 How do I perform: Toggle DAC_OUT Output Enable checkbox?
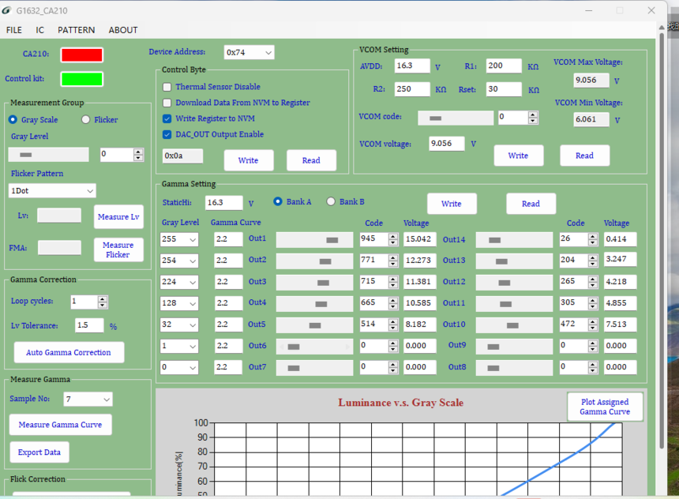click(167, 135)
